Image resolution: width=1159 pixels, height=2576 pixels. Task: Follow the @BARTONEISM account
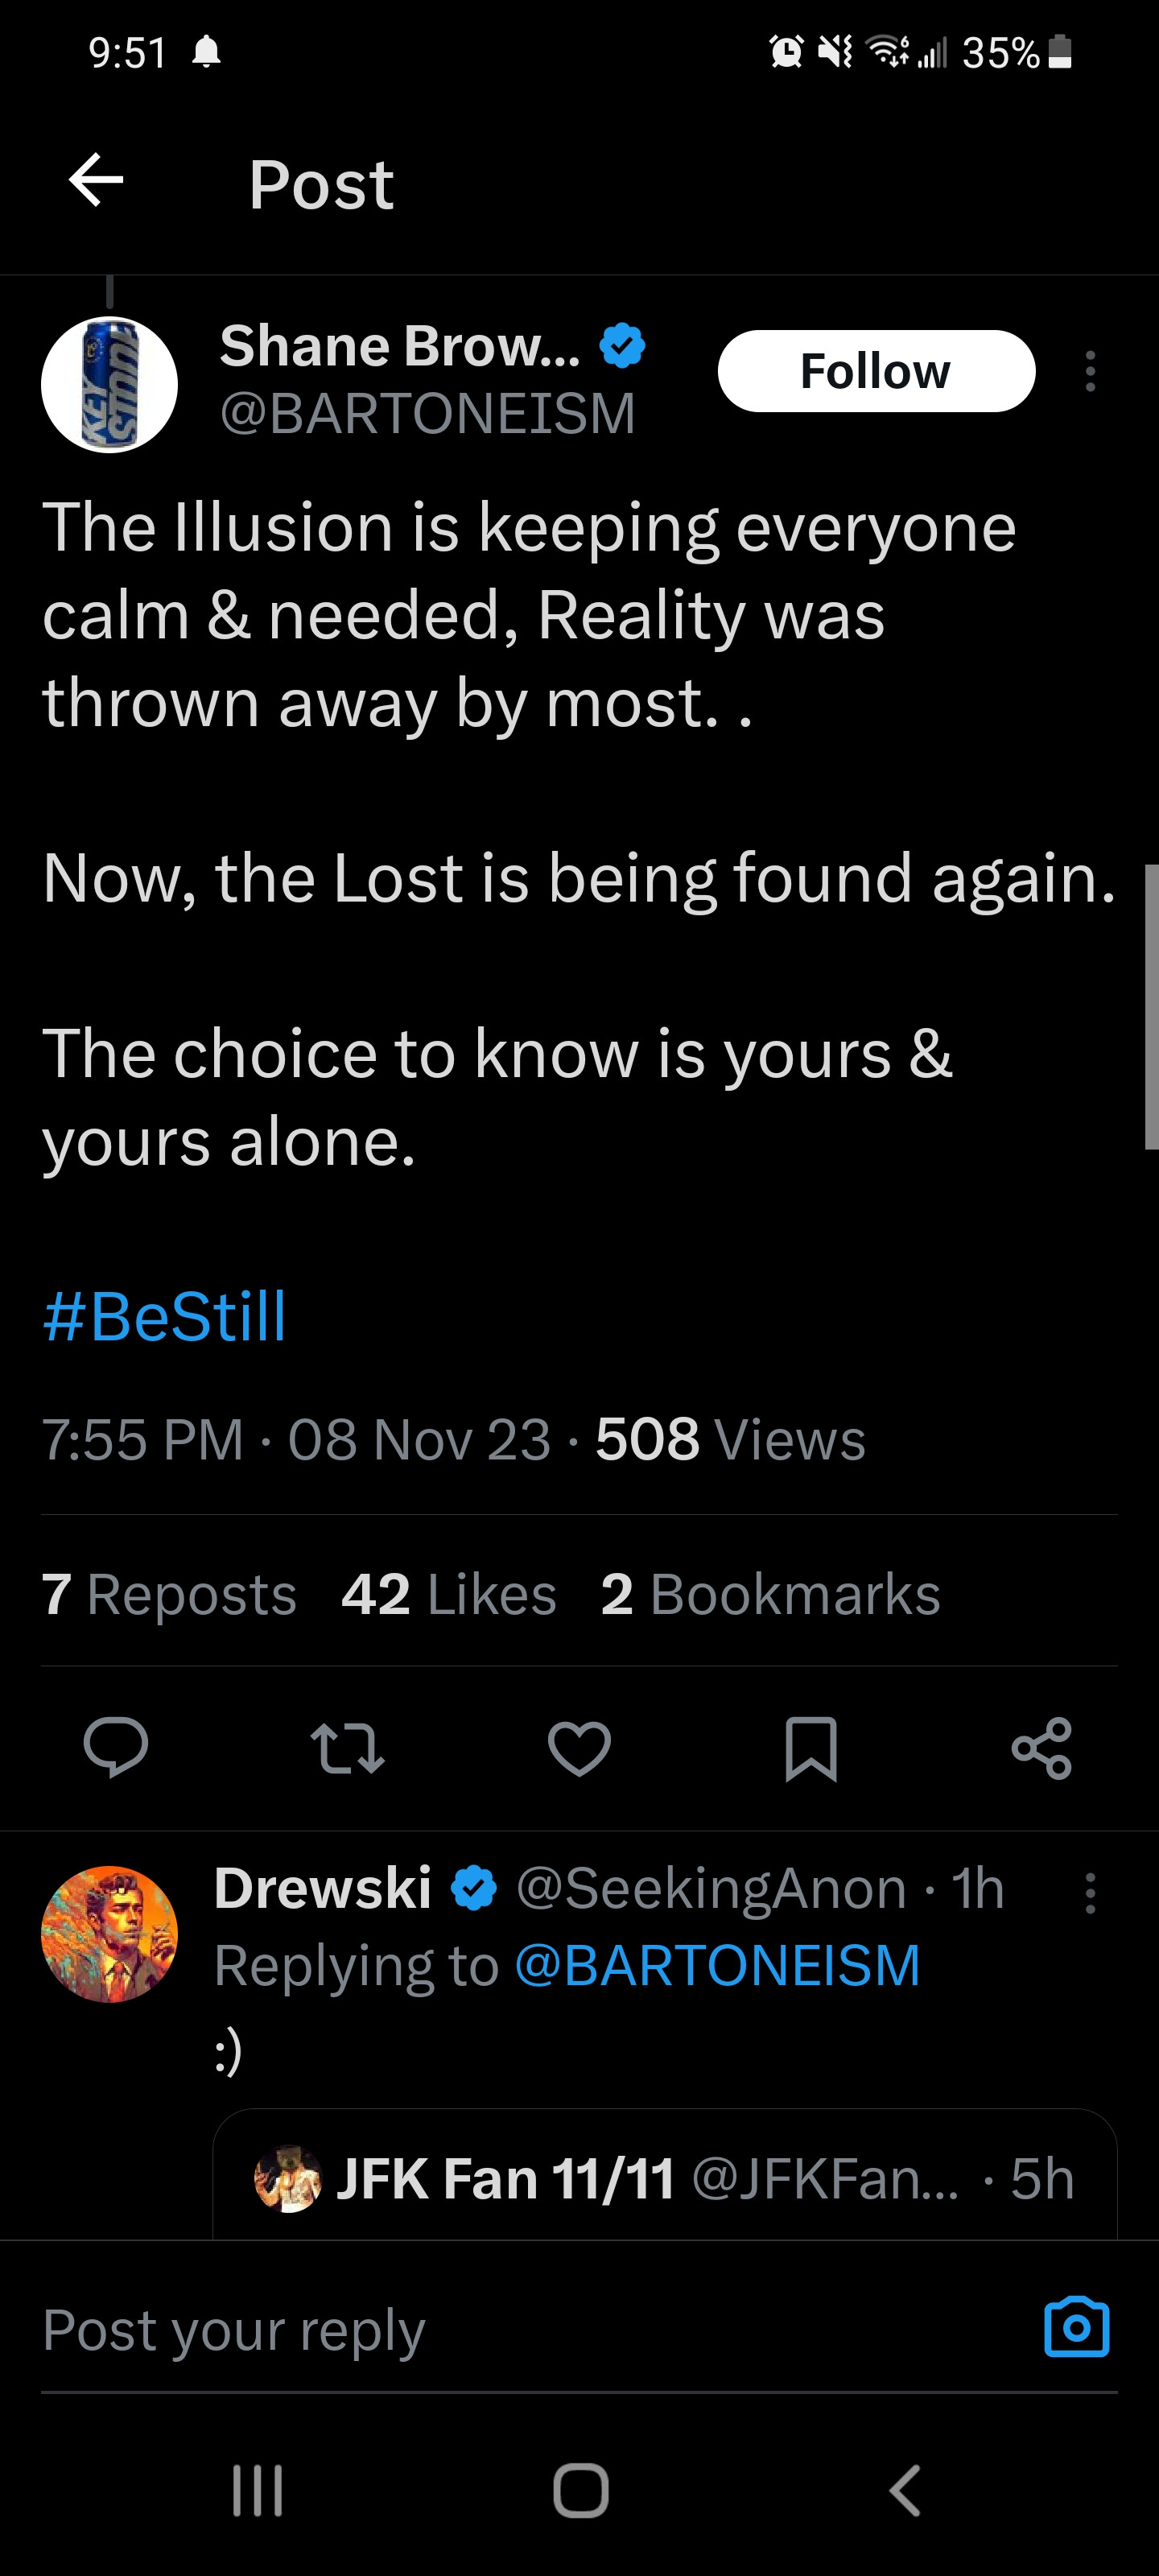[x=876, y=371]
